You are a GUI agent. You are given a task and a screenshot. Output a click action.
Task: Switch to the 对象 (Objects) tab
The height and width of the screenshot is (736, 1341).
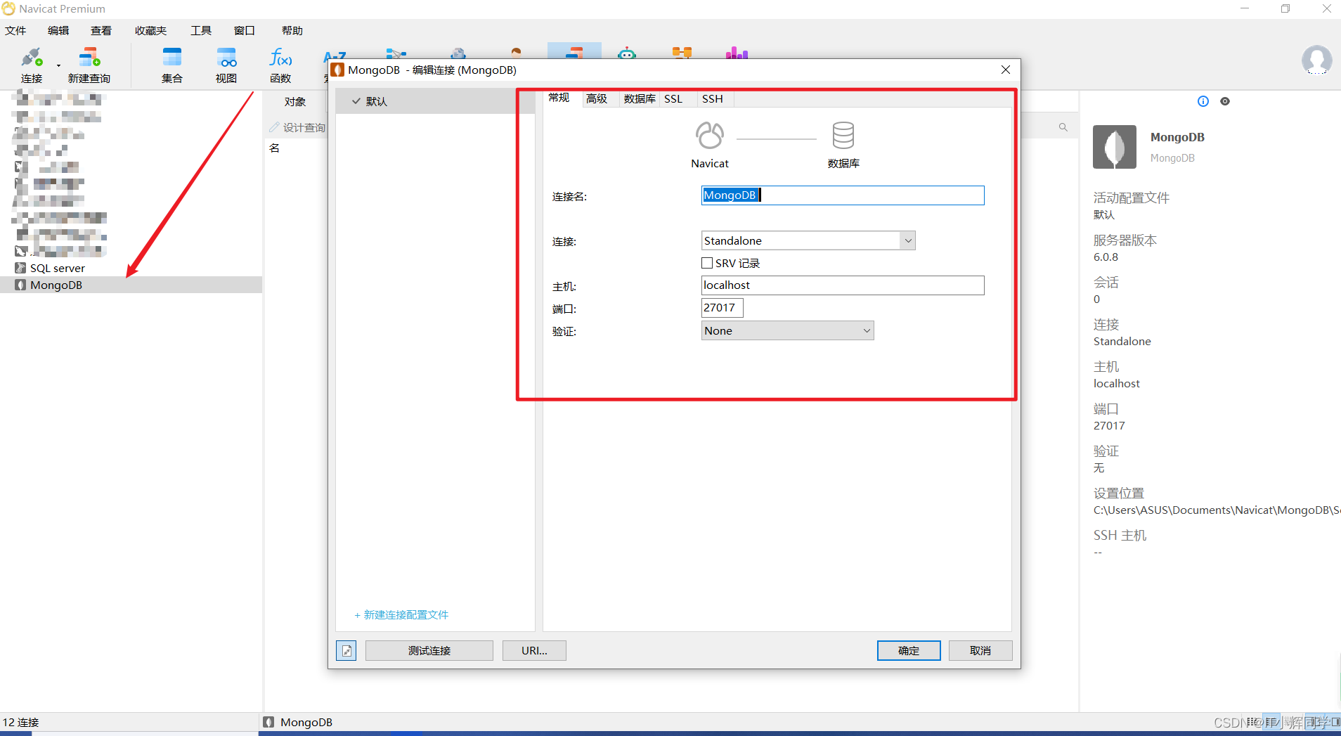pos(295,101)
